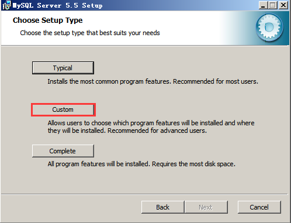Click 'All program features will be installed' text
Image resolution: width=291 pixels, height=223 pixels.
99,164
